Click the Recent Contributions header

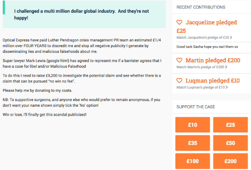[x=201, y=7]
